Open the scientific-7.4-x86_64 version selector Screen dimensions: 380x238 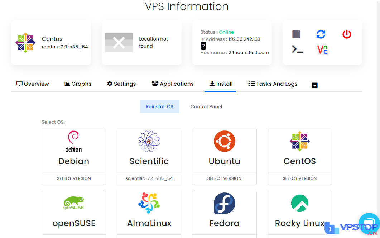point(149,178)
